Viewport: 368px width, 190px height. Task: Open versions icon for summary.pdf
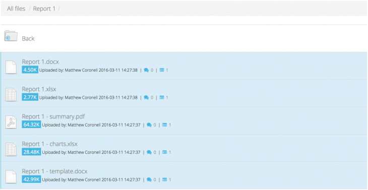coord(164,125)
